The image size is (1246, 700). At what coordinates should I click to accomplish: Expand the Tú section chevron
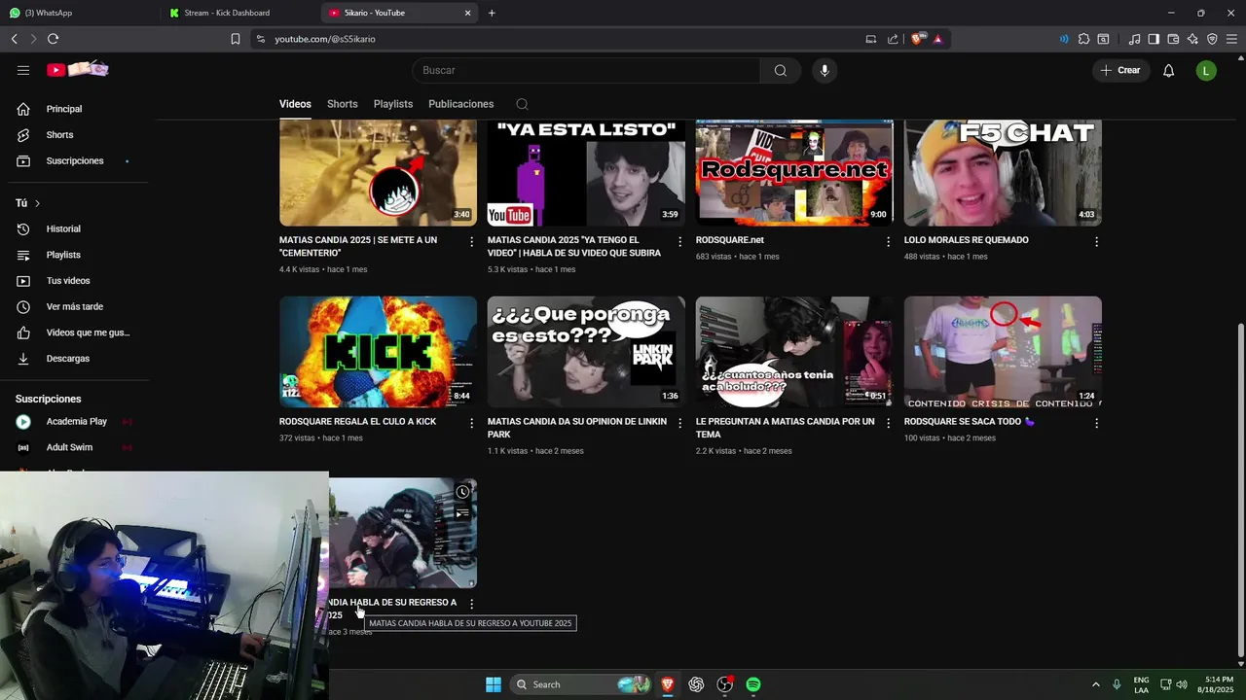tap(37, 203)
